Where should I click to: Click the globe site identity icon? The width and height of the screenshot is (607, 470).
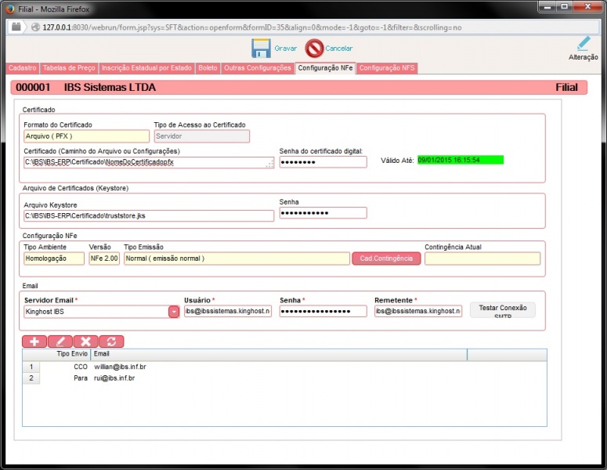point(35,27)
